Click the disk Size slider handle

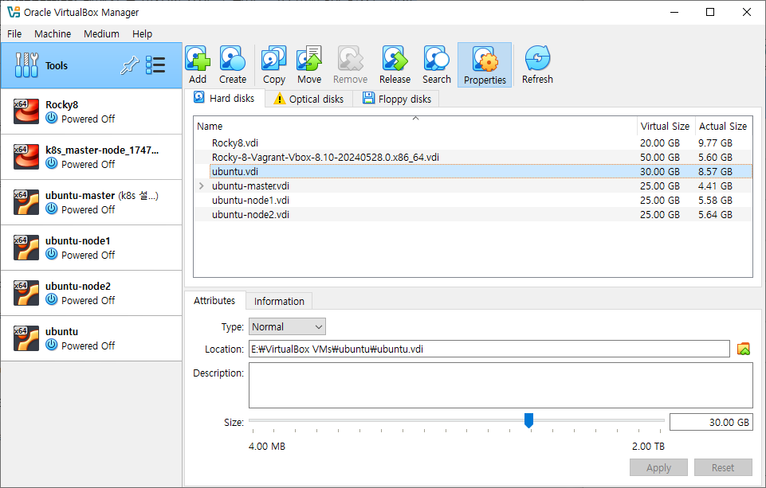(528, 420)
